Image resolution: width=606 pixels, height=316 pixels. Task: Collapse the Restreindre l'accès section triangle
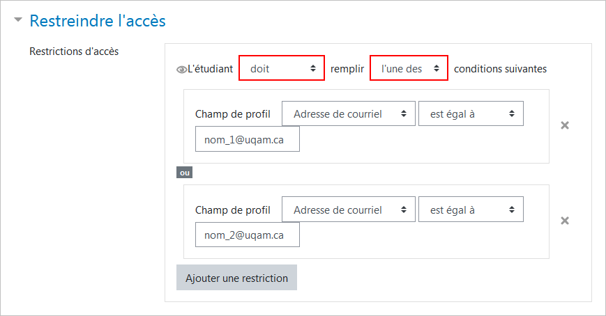coord(18,19)
